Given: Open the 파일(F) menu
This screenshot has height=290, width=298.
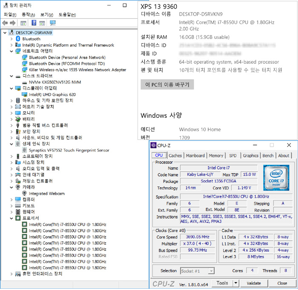Looking at the screenshot, I should [x=10, y=14].
